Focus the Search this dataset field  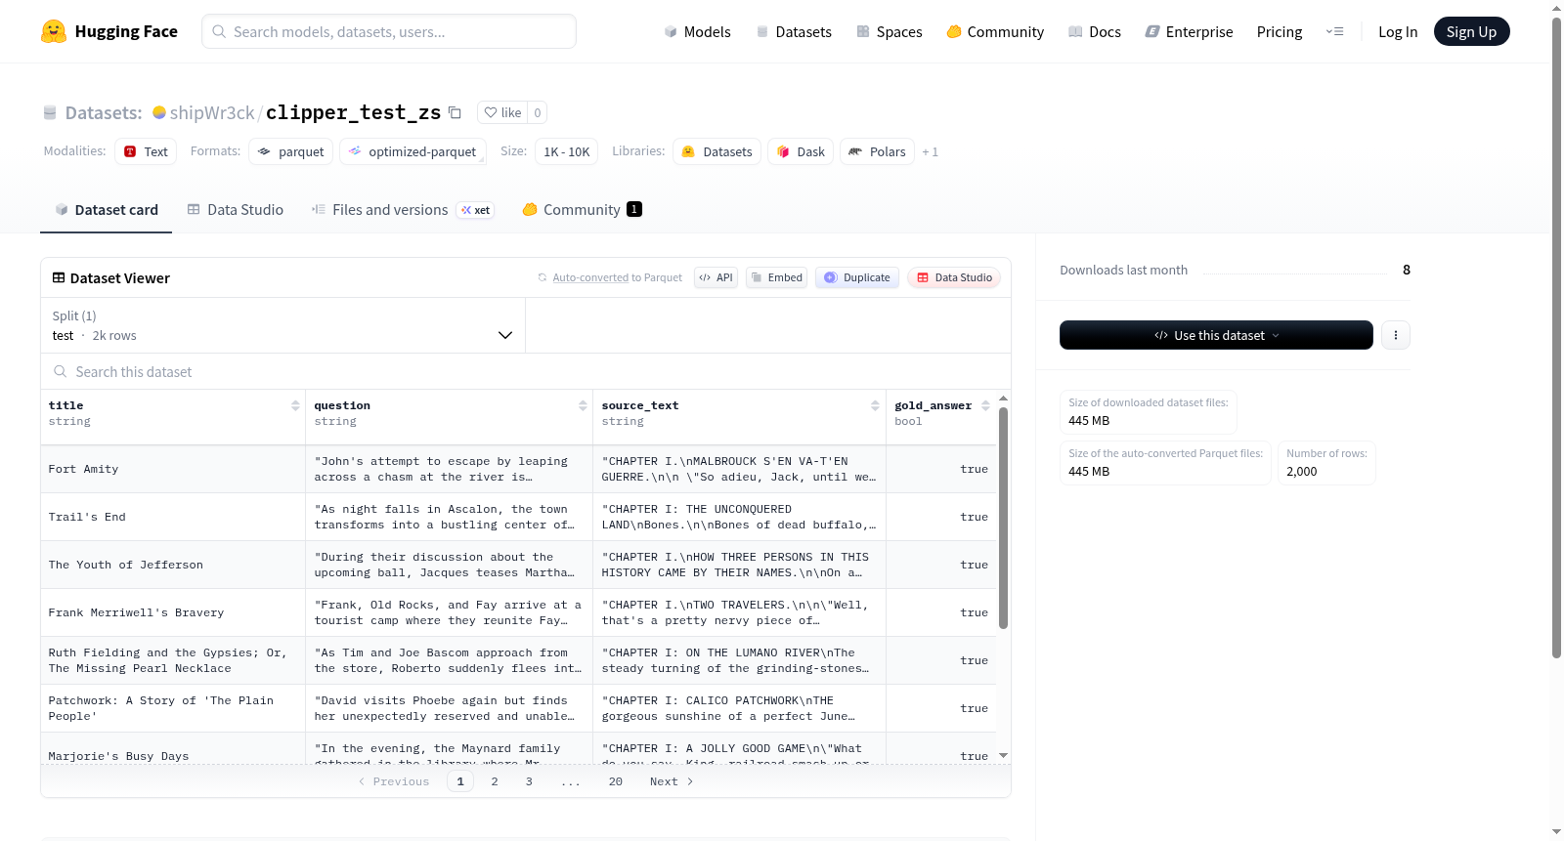click(x=526, y=371)
